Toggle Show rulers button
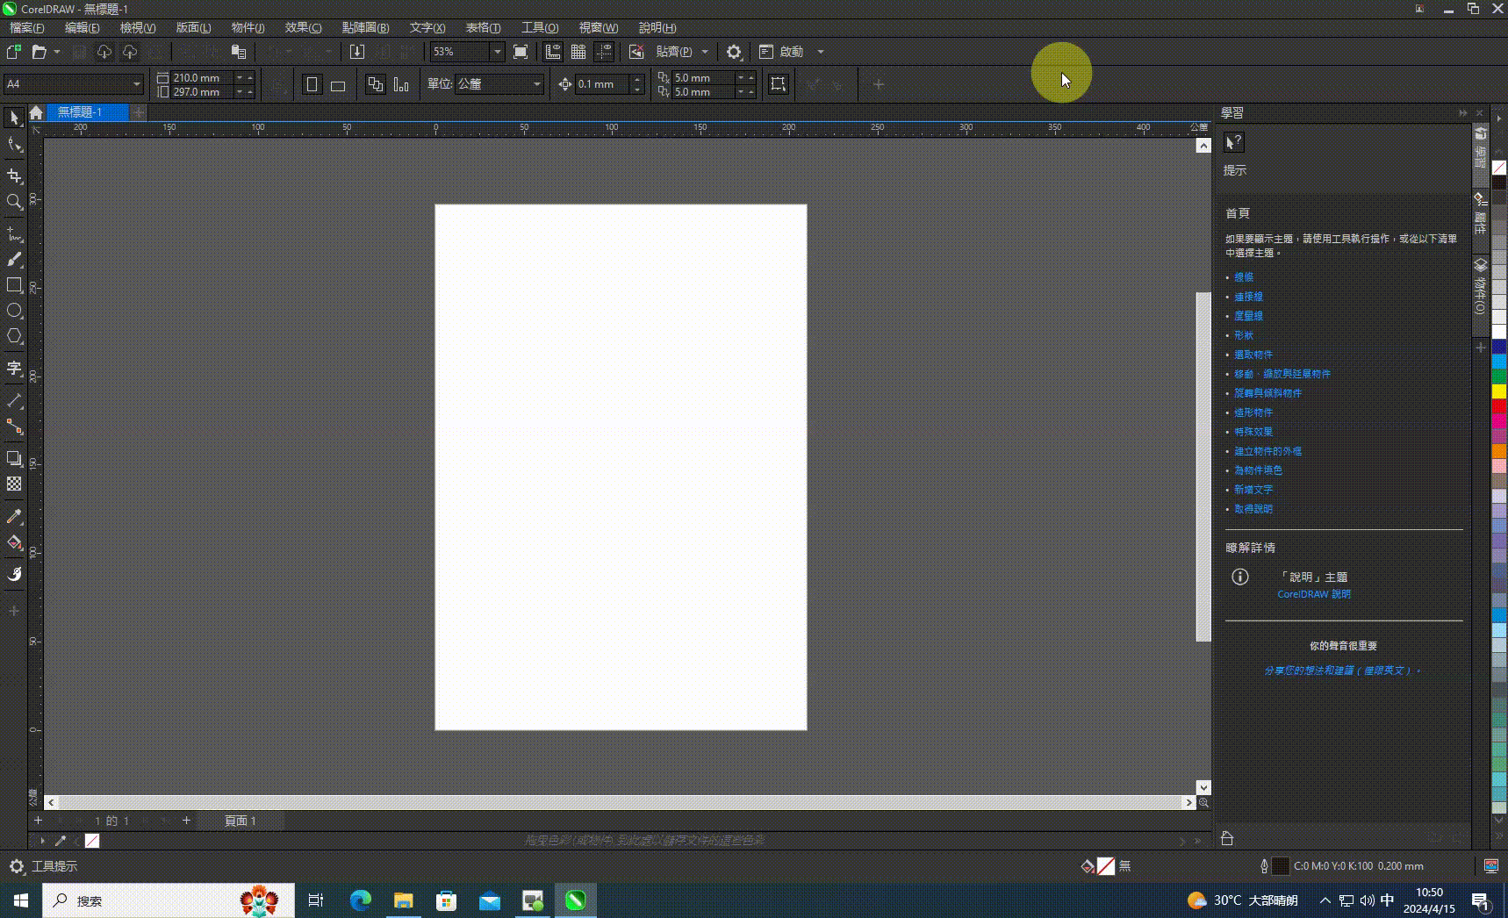The image size is (1508, 918). [x=553, y=52]
